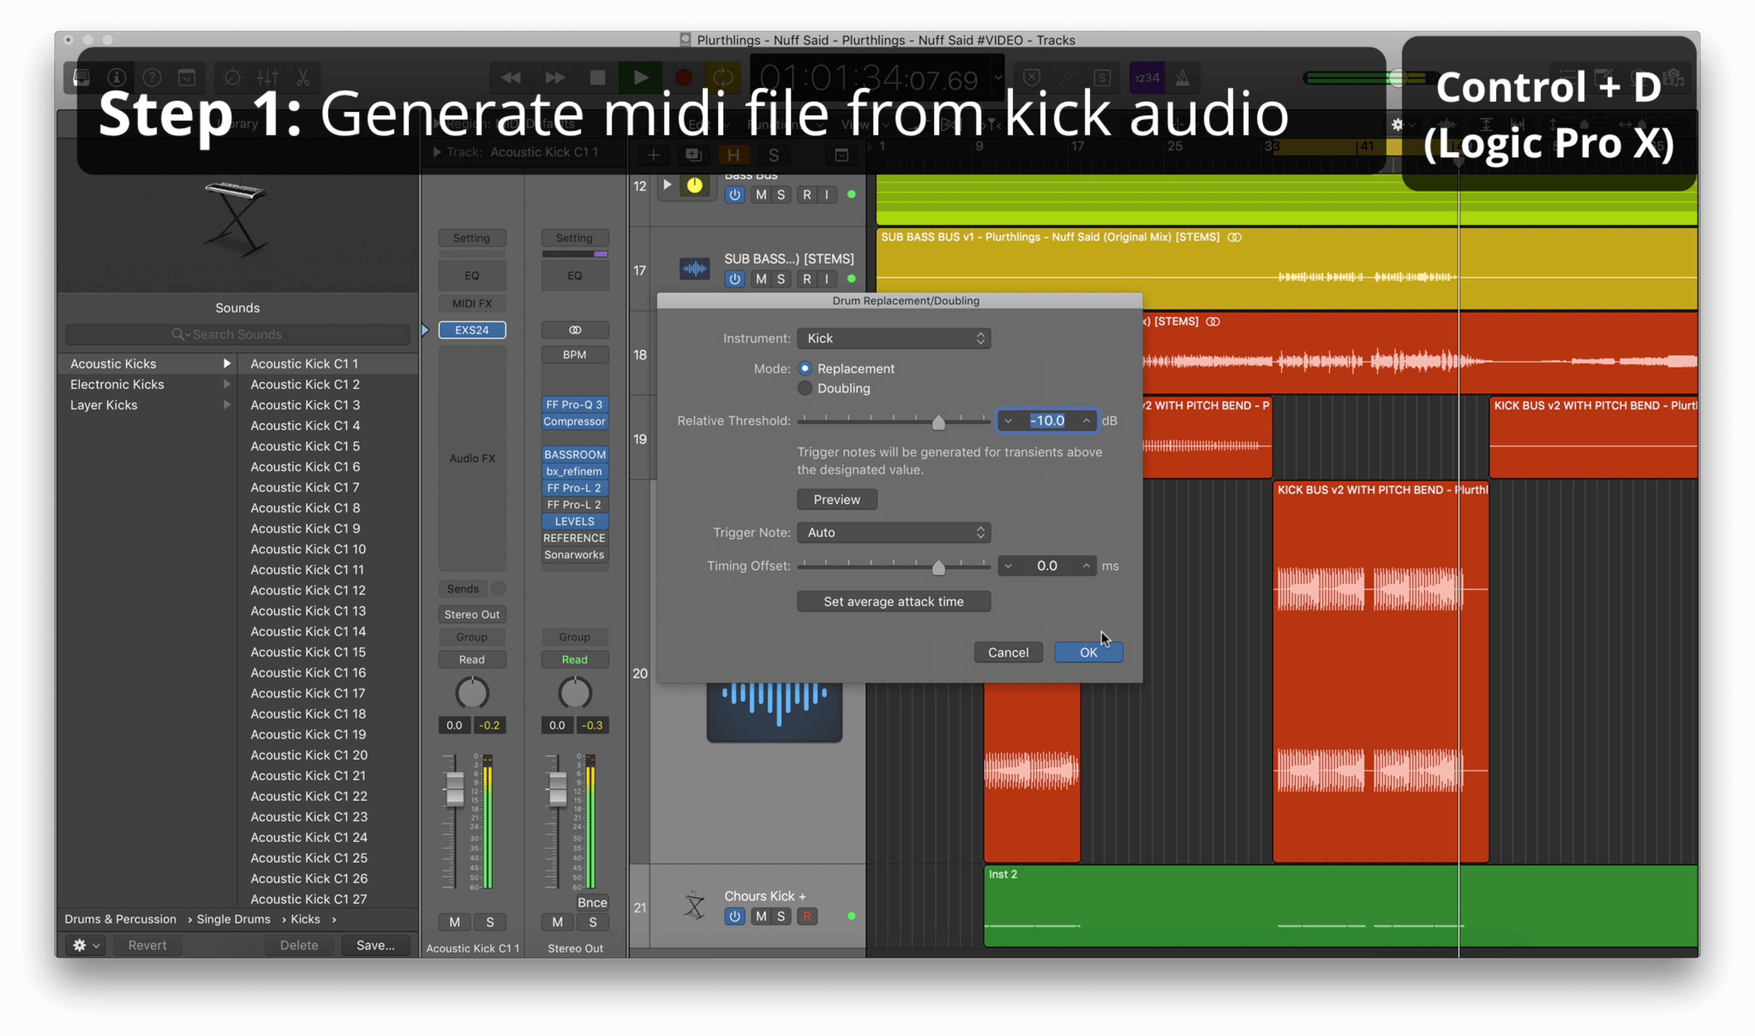The width and height of the screenshot is (1755, 1036).
Task: Expand track 12 disclosure triangle
Action: coord(667,185)
